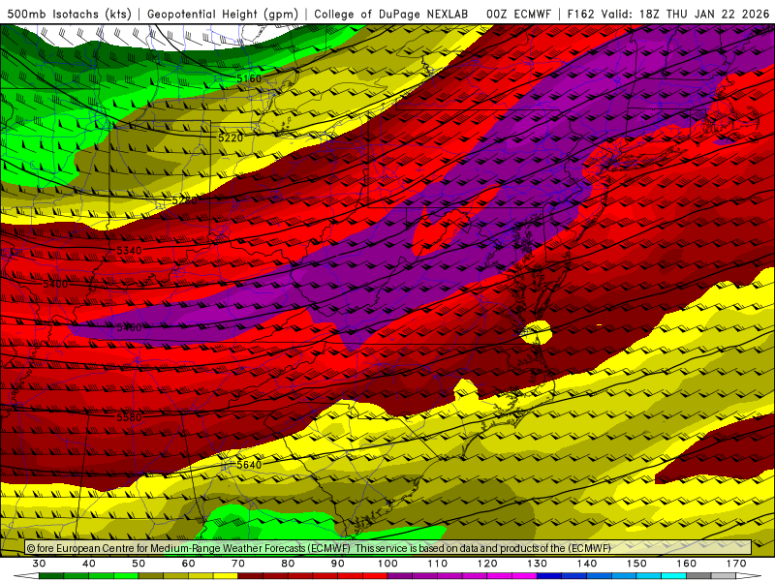Click the '120' value on color scale
This screenshot has height=581, width=775.
(x=487, y=564)
